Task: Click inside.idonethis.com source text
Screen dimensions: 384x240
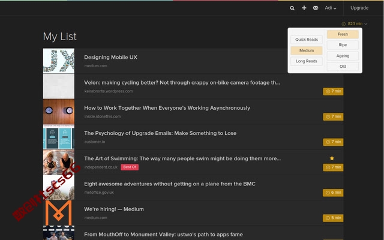Action: pyautogui.click(x=103, y=116)
